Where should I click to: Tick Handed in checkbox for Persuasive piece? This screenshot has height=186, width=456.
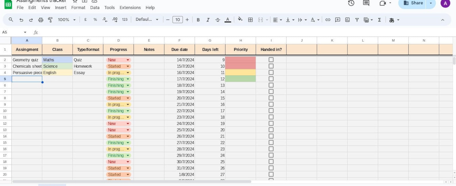(x=271, y=73)
